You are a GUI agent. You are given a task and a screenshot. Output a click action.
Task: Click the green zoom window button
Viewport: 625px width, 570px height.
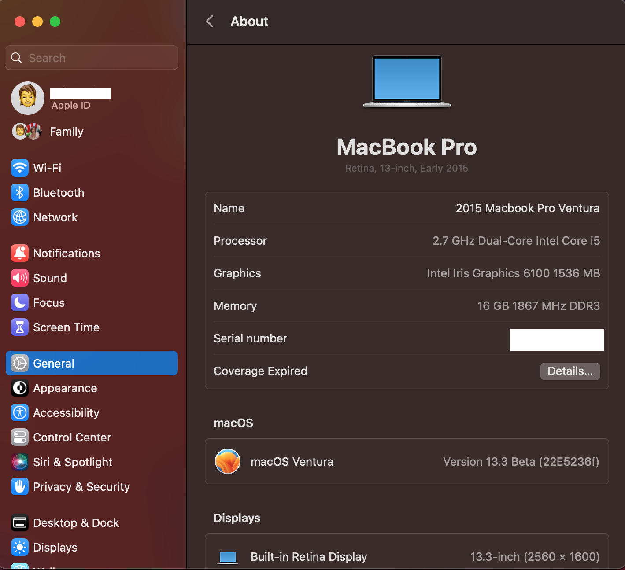click(55, 21)
